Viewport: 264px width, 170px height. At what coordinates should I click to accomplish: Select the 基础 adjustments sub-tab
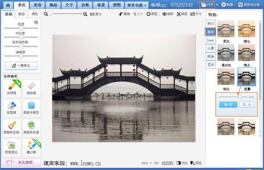point(8,14)
